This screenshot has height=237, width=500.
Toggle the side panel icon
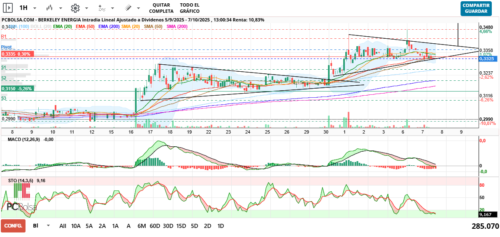point(7,8)
